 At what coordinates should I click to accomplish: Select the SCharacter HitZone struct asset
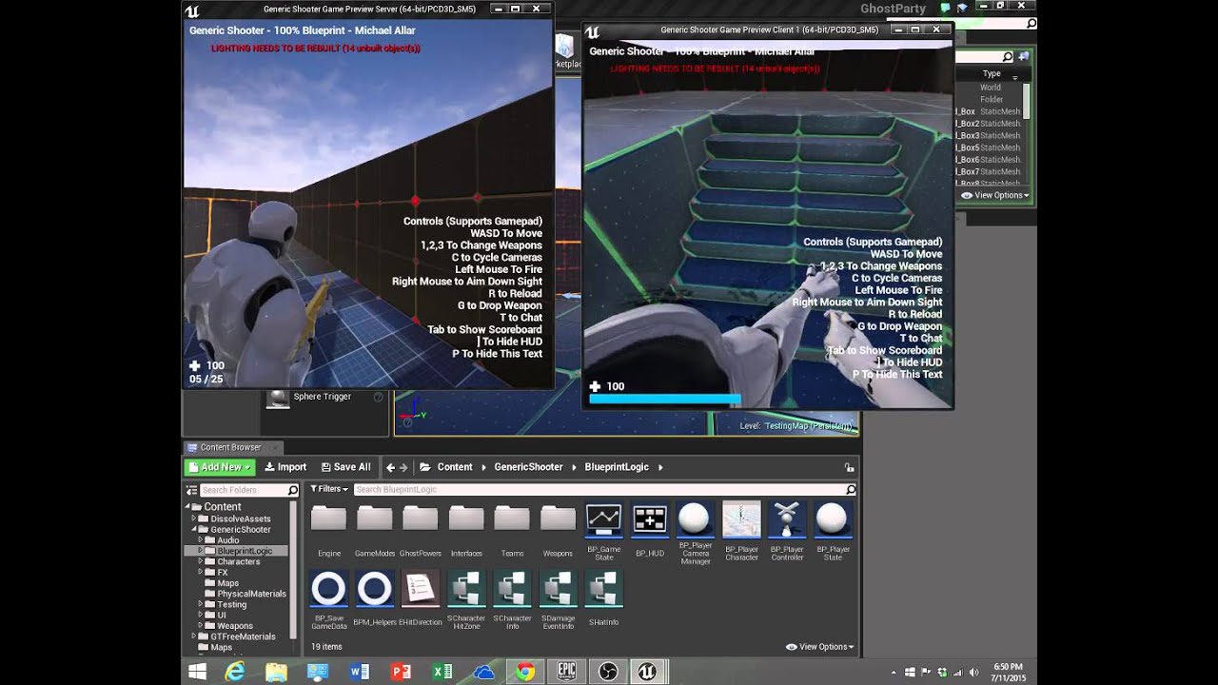466,600
